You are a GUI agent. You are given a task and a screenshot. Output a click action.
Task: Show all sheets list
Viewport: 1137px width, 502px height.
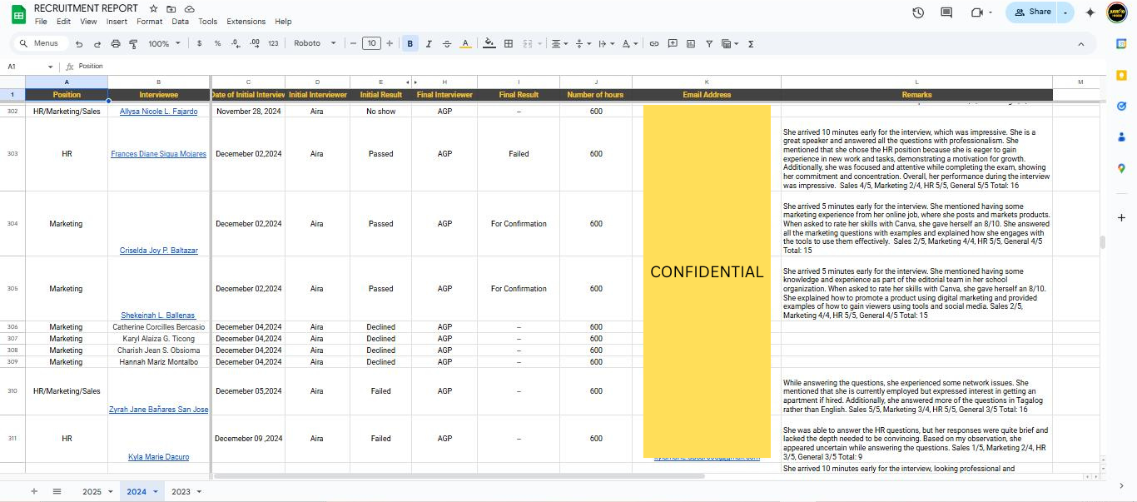tap(57, 491)
